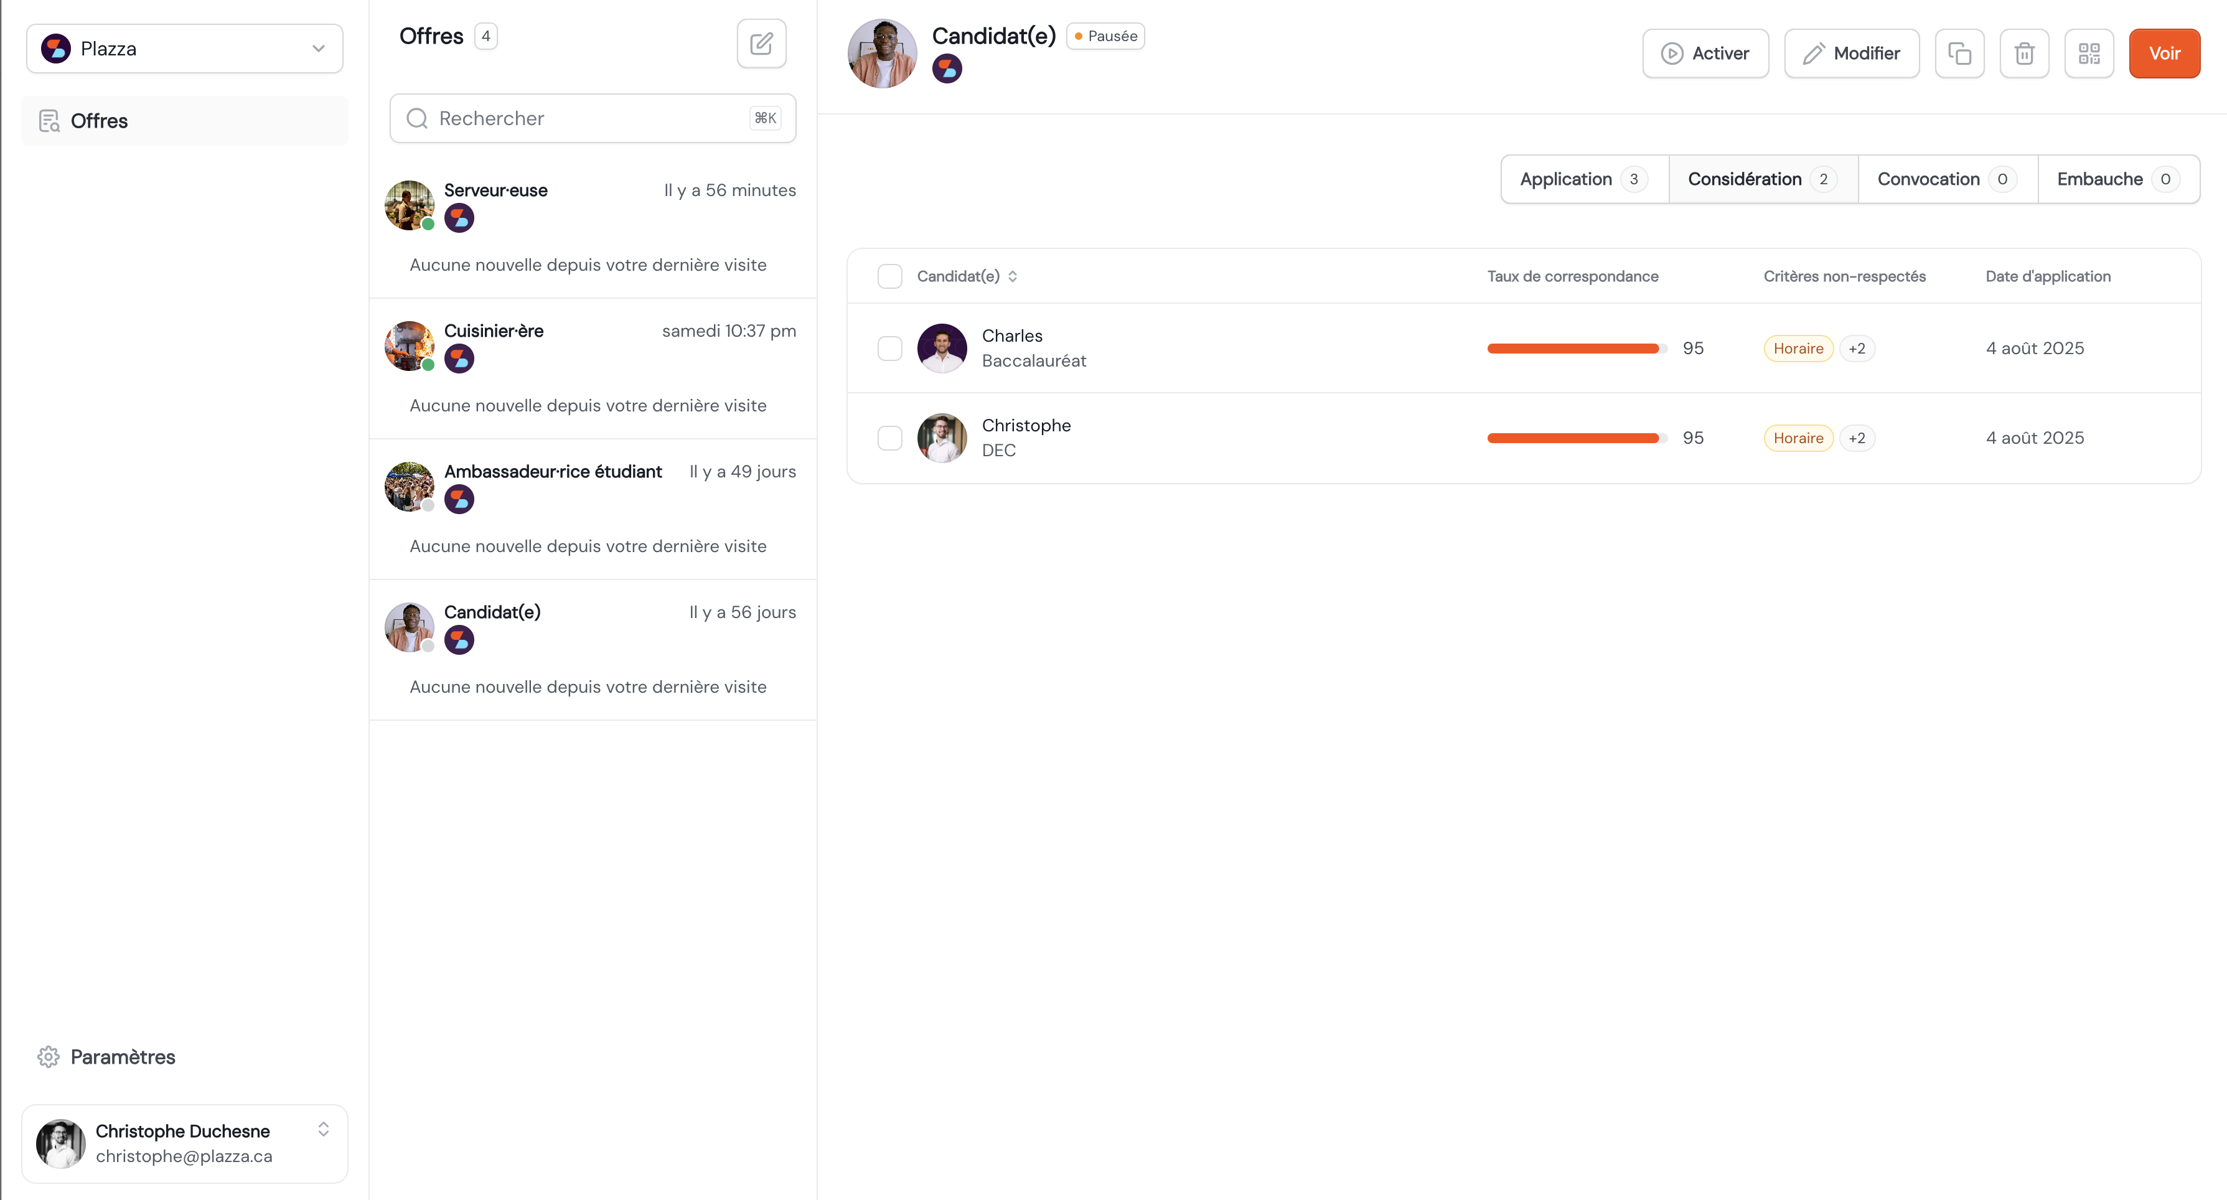The height and width of the screenshot is (1200, 2227).
Task: Expand Christophe Duchesne account menu
Action: pyautogui.click(x=322, y=1129)
